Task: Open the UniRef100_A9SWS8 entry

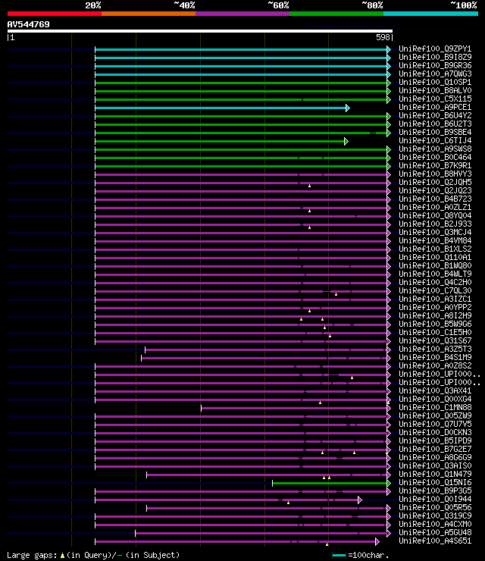Action: pyautogui.click(x=435, y=149)
